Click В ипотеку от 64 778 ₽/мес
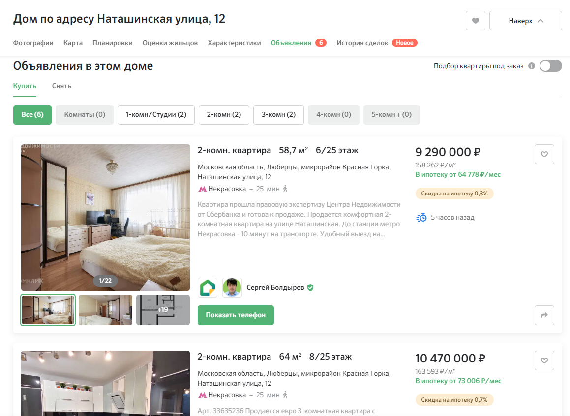570x416 pixels. tap(458, 175)
